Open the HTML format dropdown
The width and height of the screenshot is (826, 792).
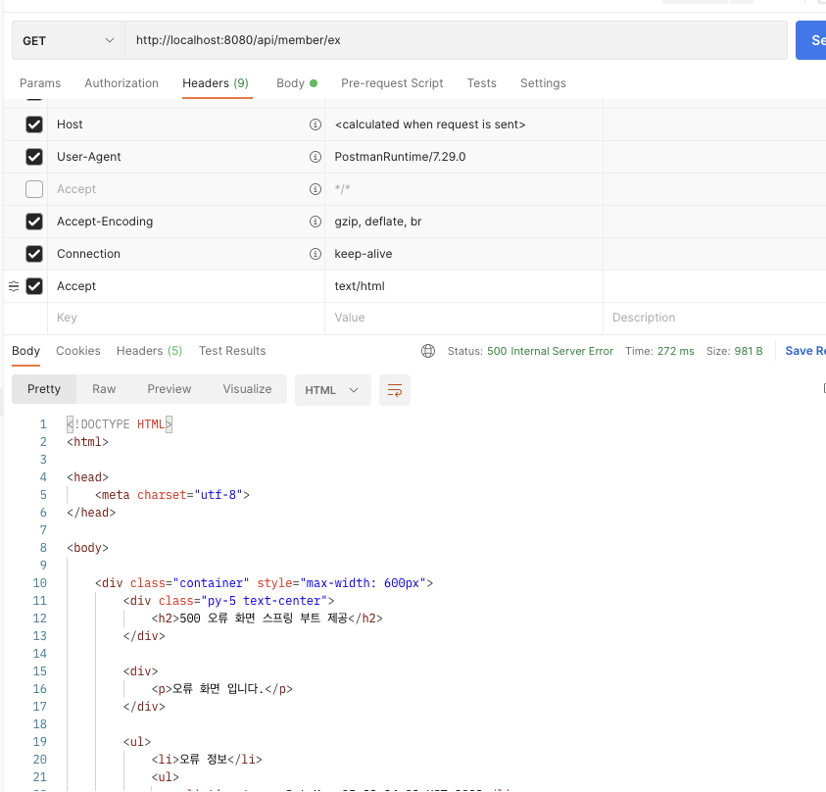tap(332, 390)
